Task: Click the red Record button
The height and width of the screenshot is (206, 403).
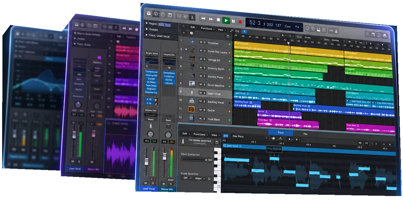Action: pos(240,22)
